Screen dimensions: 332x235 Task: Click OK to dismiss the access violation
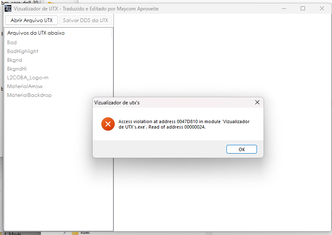241,149
